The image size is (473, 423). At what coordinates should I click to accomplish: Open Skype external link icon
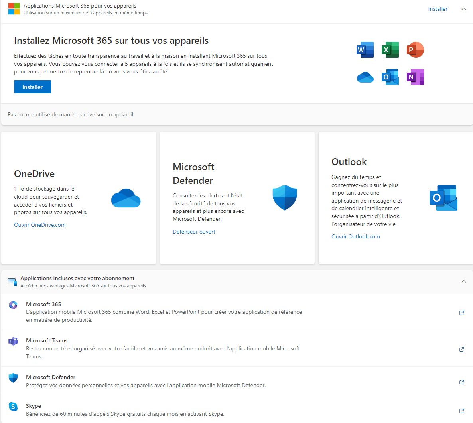click(461, 411)
